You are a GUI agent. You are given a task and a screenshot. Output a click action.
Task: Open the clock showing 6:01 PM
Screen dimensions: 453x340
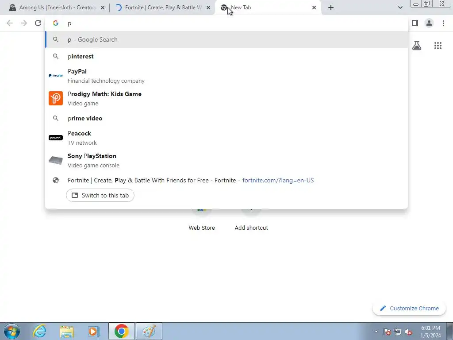[430, 332]
